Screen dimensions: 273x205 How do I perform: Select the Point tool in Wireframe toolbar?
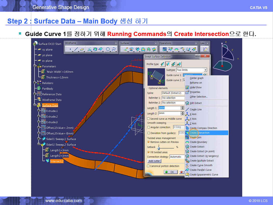point(70,49)
